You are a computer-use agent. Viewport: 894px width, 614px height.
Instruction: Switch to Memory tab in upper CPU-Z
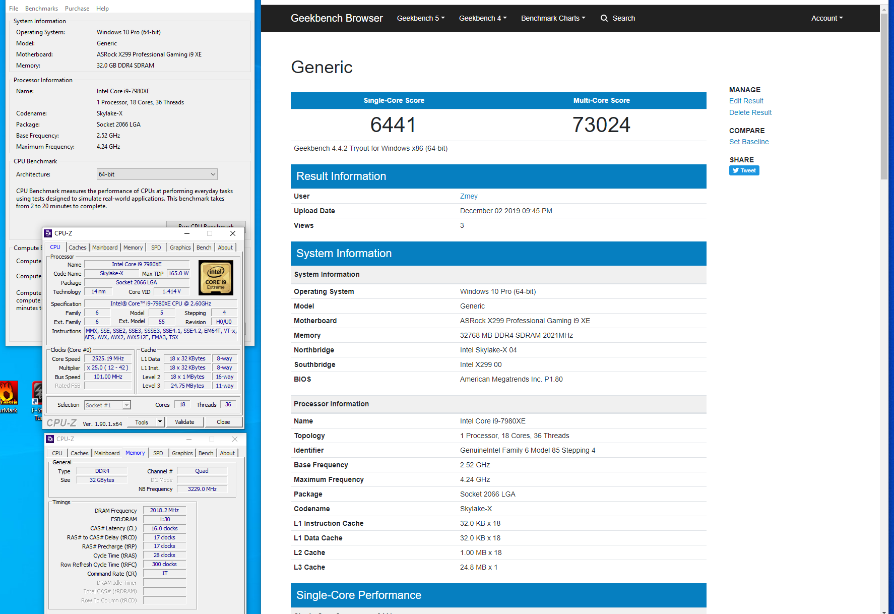pos(133,248)
